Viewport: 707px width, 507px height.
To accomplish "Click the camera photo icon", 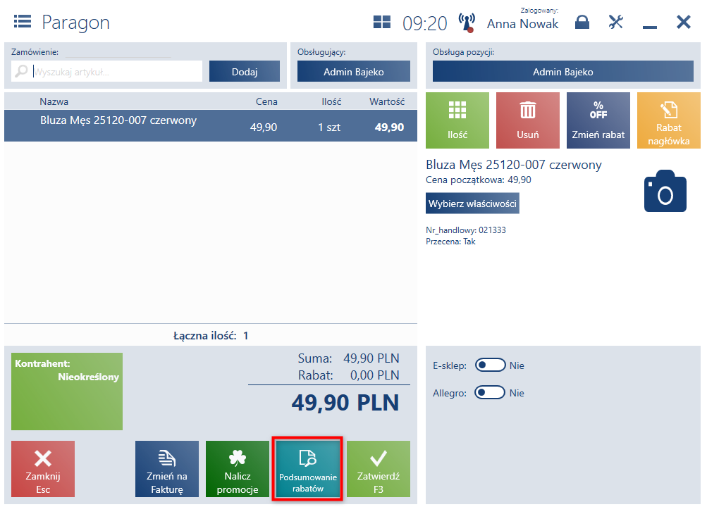I will click(665, 191).
